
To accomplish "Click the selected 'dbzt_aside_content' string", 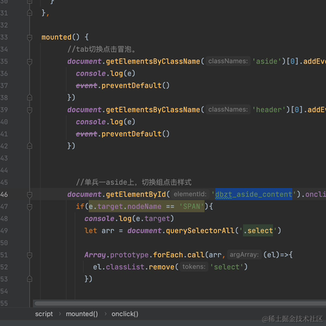I will point(254,194).
